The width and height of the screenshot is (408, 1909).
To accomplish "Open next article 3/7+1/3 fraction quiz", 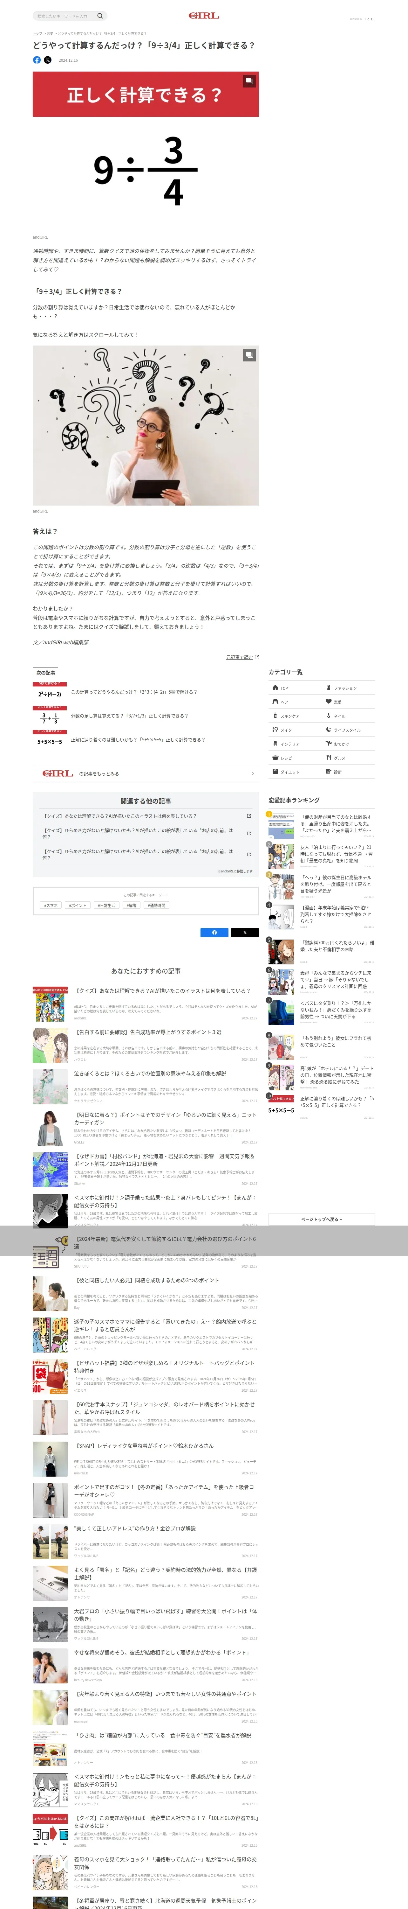I will tap(130, 716).
